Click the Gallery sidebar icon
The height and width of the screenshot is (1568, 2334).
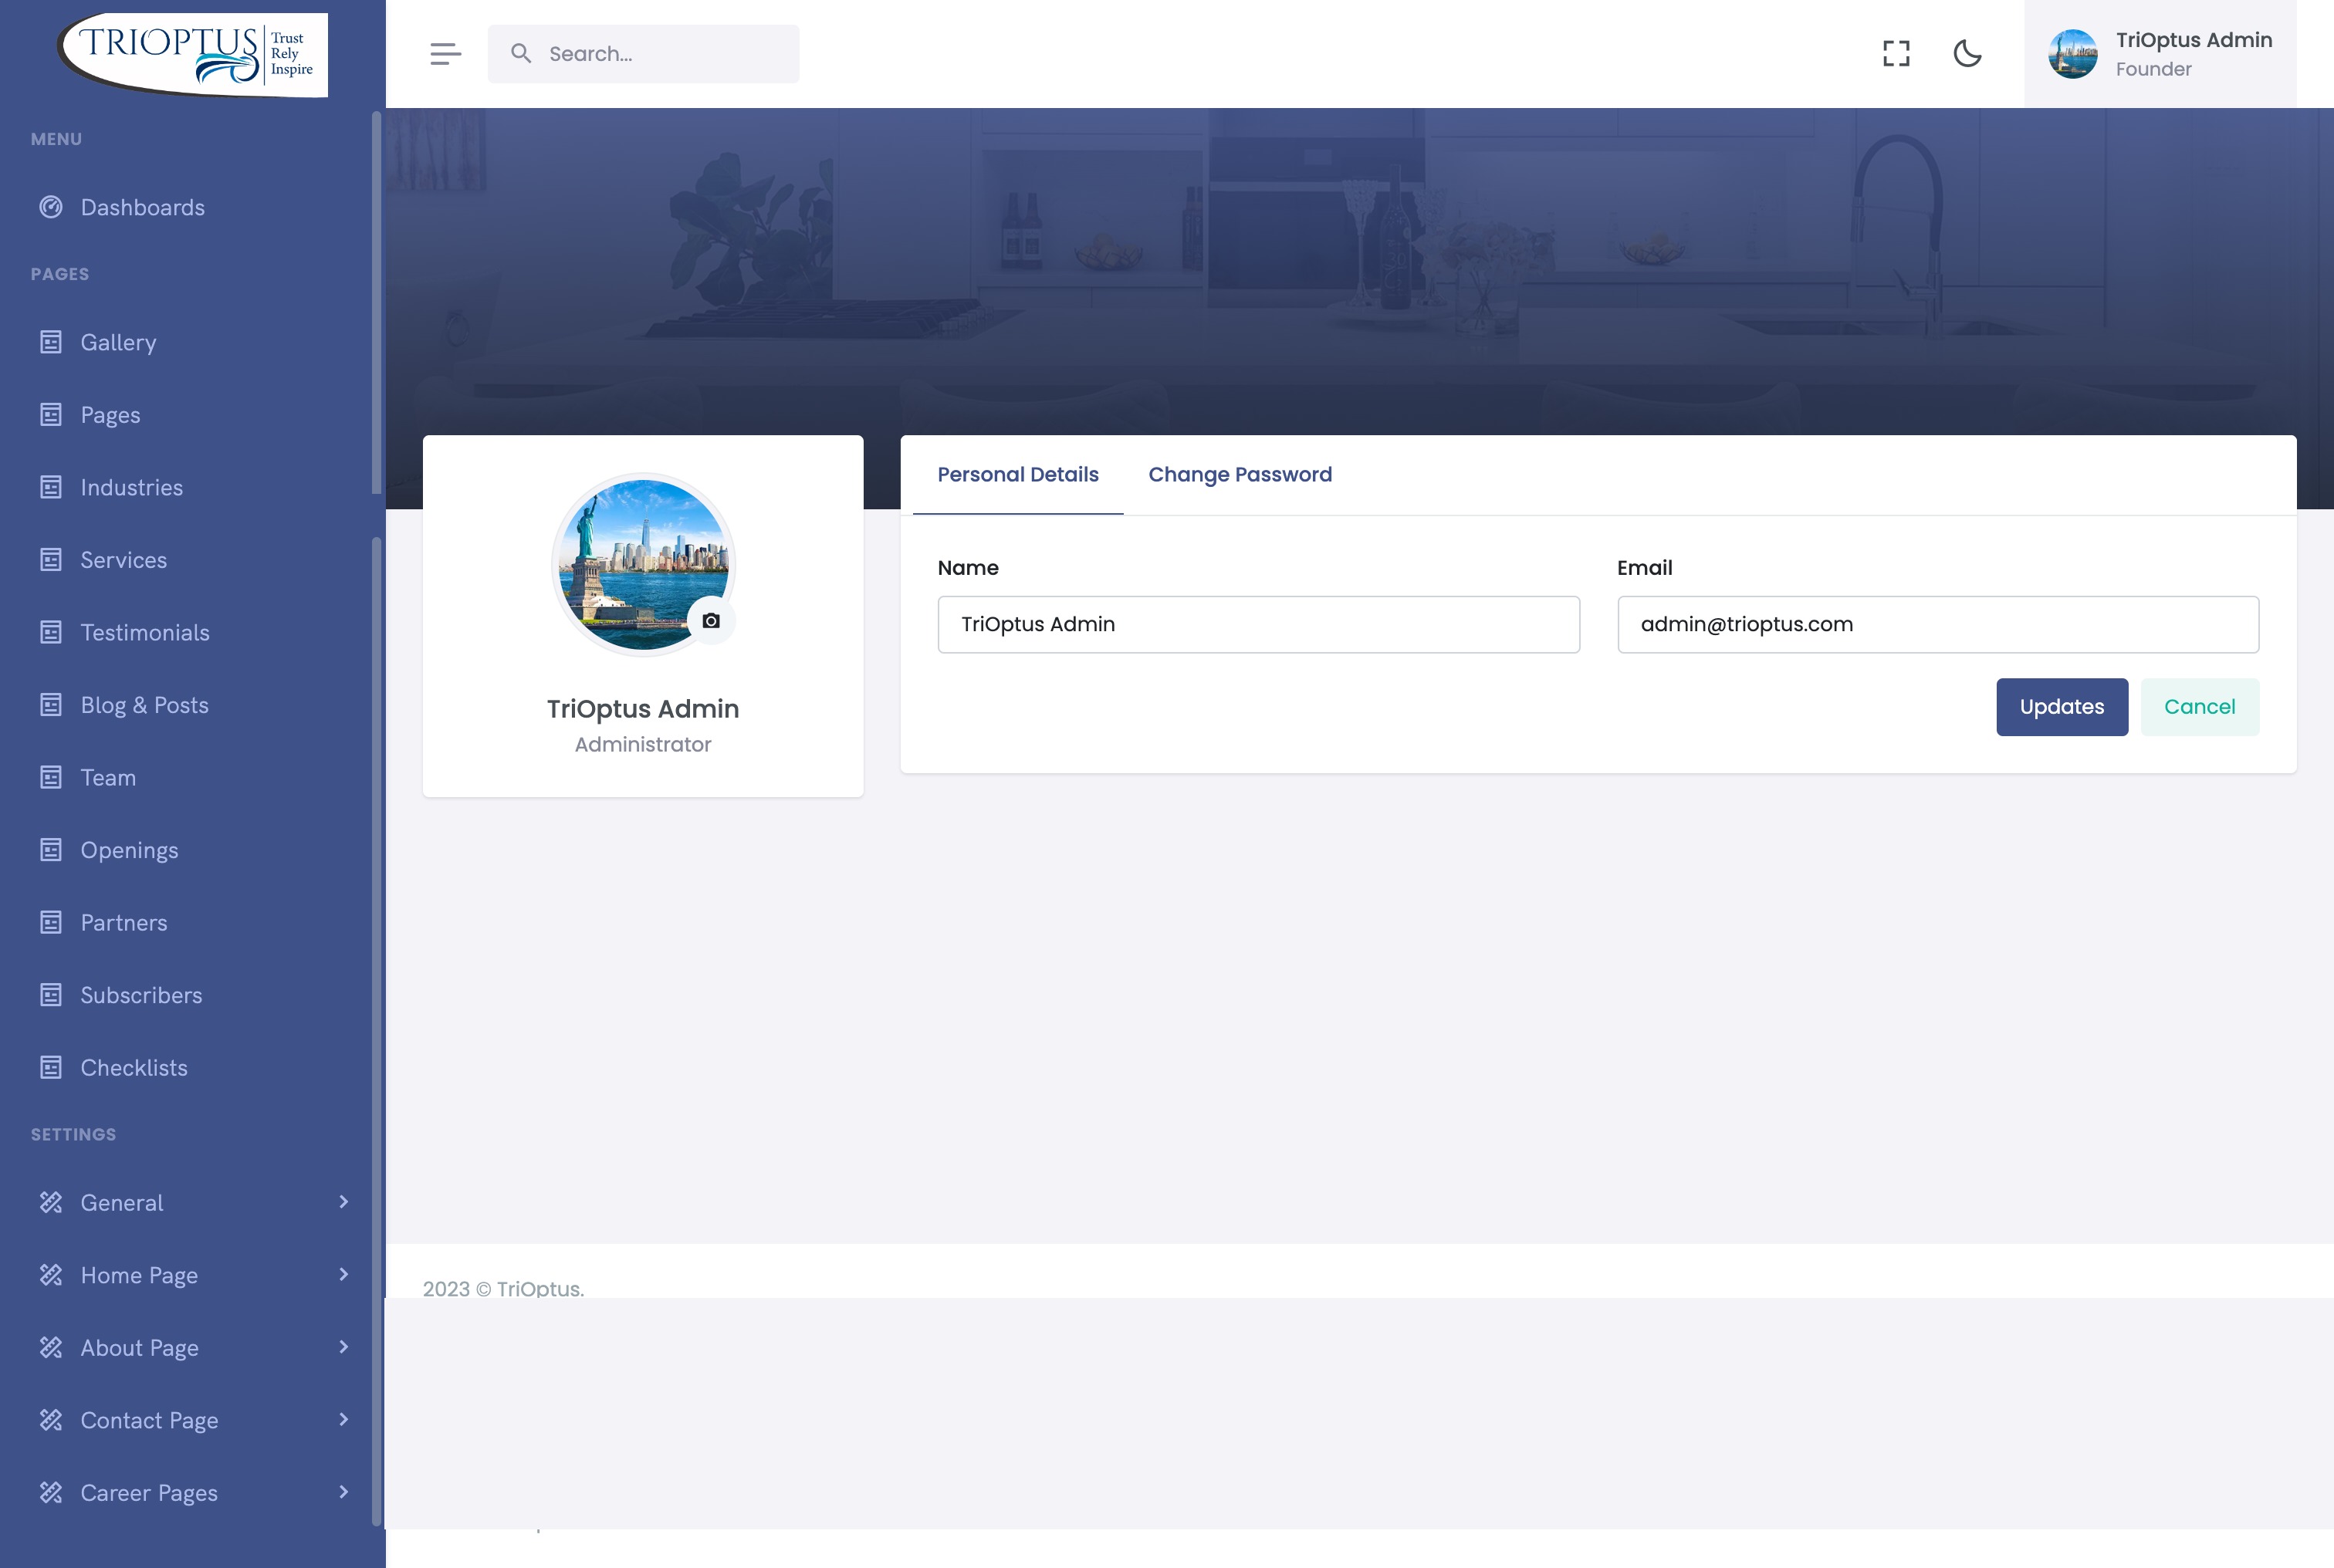pos(51,342)
